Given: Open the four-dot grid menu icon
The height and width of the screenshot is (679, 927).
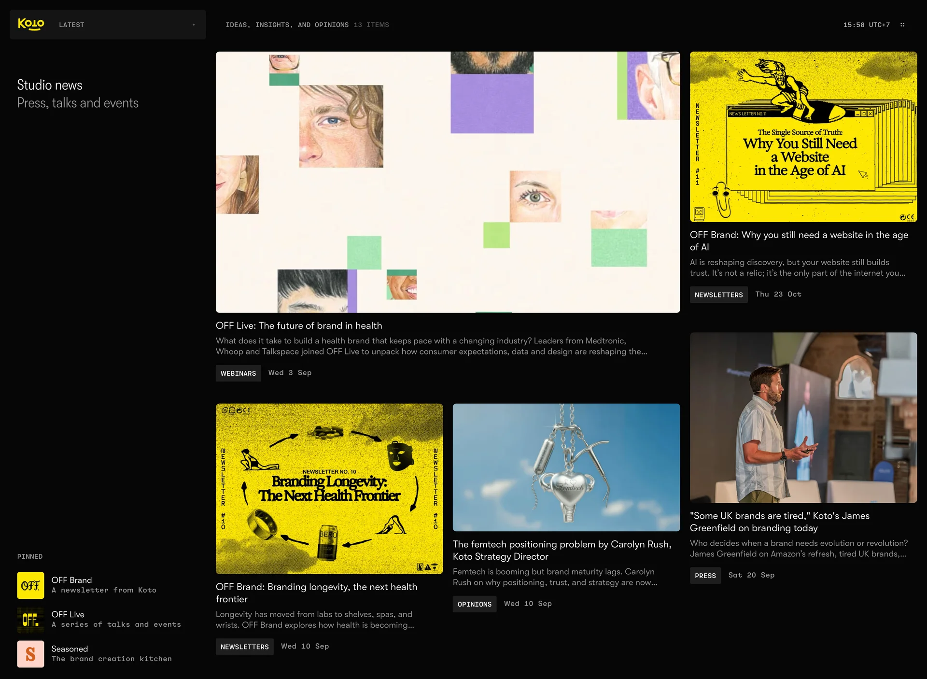Looking at the screenshot, I should click(x=902, y=25).
